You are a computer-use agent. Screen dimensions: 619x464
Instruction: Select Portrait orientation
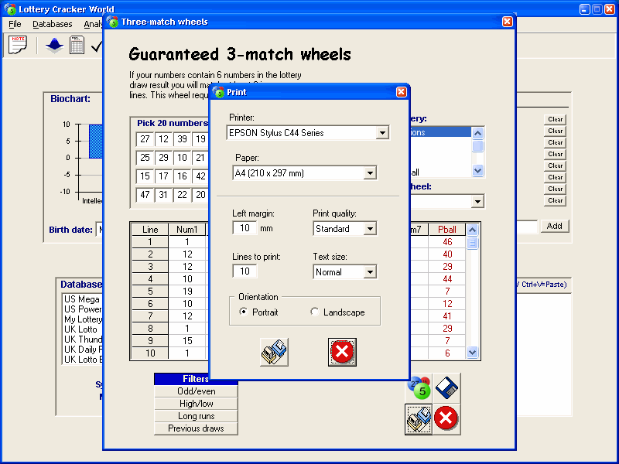pyautogui.click(x=245, y=312)
